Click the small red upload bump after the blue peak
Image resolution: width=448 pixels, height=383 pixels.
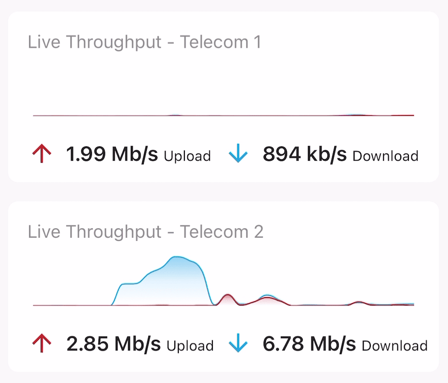[227, 299]
